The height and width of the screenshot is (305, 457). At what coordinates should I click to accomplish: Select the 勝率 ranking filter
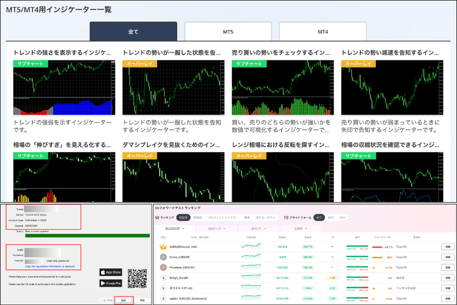coord(247,218)
